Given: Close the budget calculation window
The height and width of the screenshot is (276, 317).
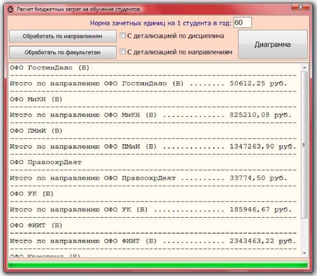Looking at the screenshot, I should 301,7.
